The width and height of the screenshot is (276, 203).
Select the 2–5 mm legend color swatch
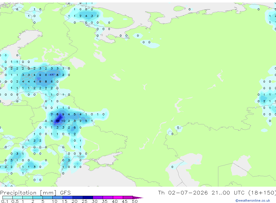pyautogui.click(x=38, y=197)
